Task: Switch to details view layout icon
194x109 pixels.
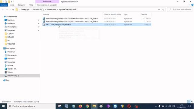Action: (x=189, y=102)
